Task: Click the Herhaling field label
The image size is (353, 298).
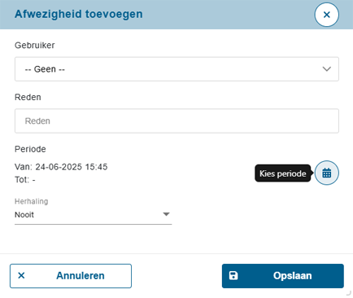Action: coord(32,201)
